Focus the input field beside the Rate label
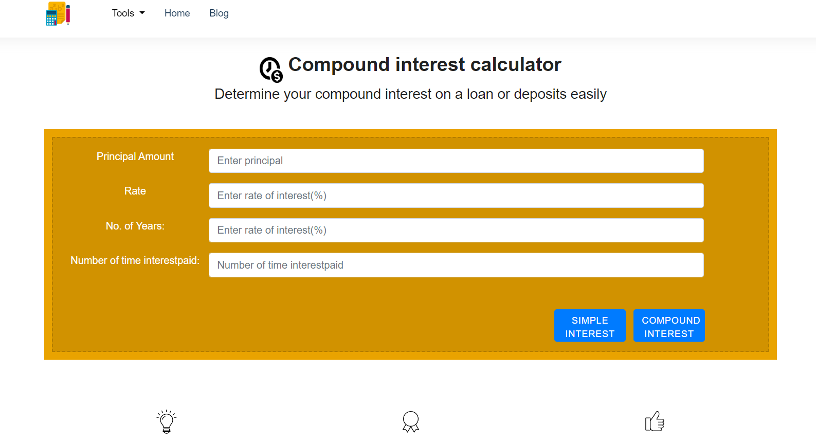Viewport: 816px width, 441px height. (x=456, y=196)
